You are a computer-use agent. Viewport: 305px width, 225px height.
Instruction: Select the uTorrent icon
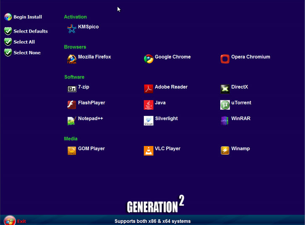225,105
